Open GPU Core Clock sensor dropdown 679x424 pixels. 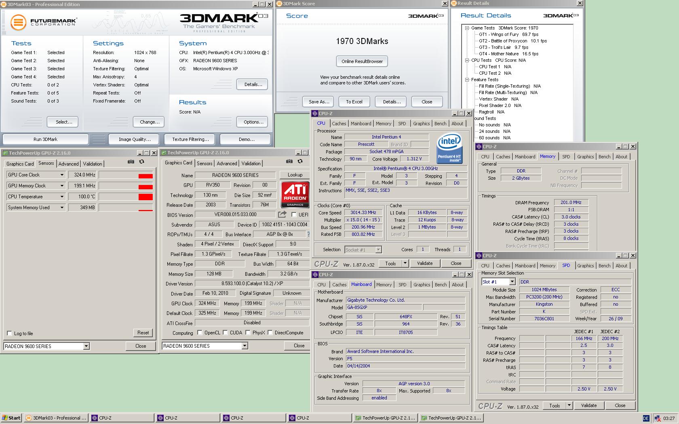[62, 175]
